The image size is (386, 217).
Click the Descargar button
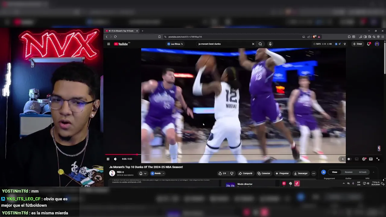301,173
